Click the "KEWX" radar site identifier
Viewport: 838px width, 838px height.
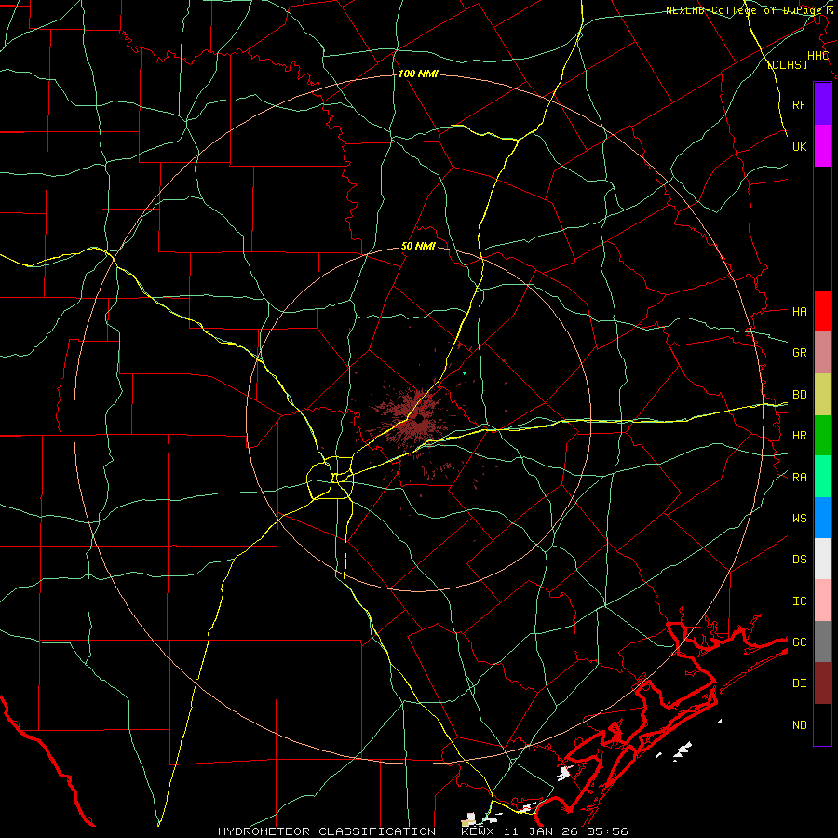479,831
